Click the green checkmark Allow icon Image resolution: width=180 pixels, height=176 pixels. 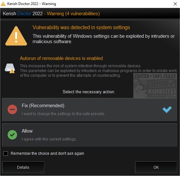(12, 135)
